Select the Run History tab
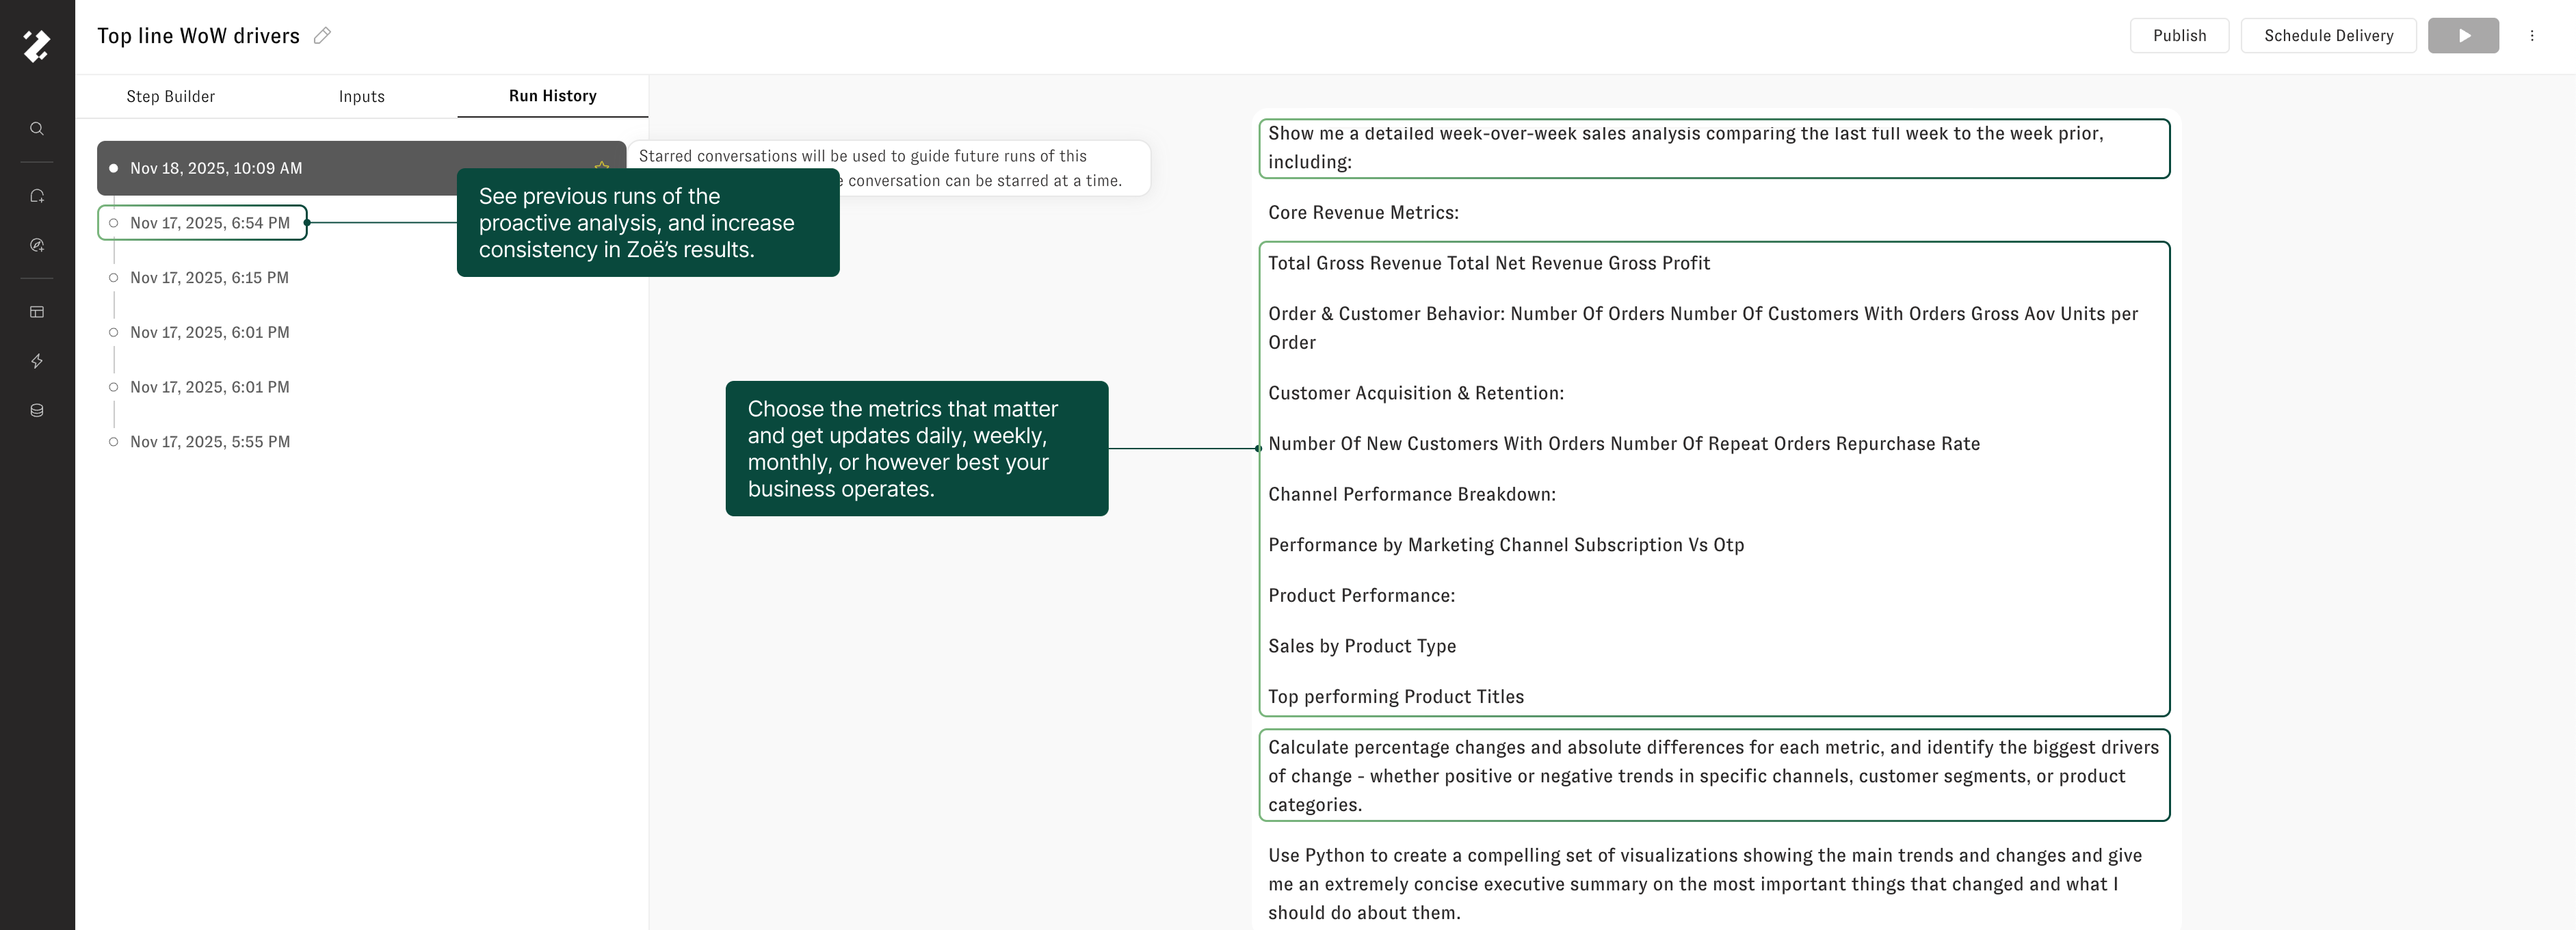This screenshot has width=2576, height=930. 552,96
